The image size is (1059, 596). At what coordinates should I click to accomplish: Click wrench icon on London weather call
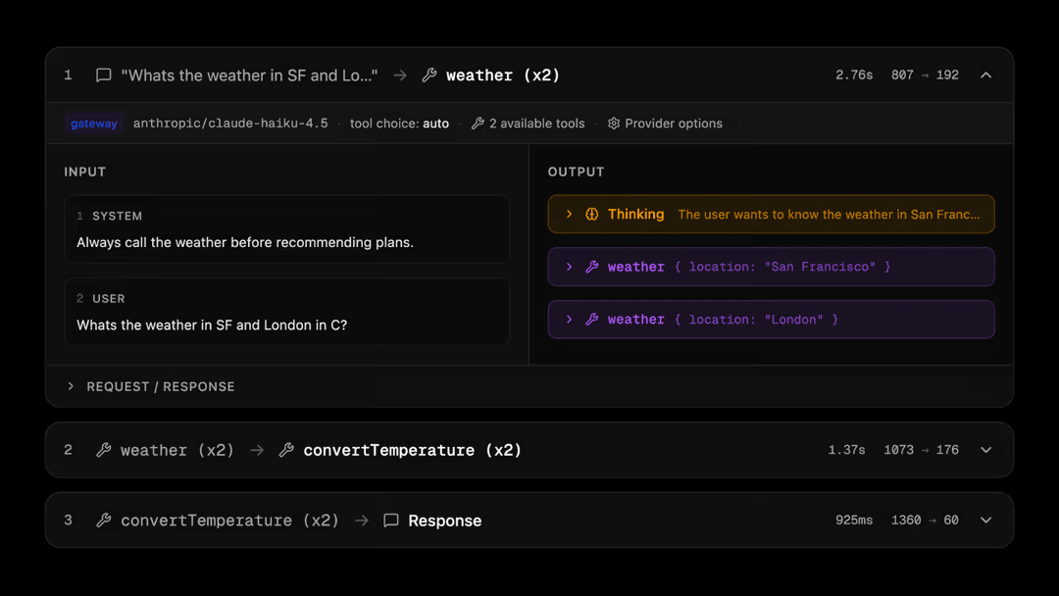(592, 320)
